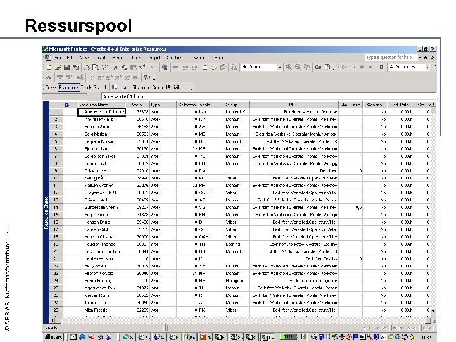Open the Windows Start button
Image resolution: width=456 pixels, height=342 pixels.
pos(53,337)
